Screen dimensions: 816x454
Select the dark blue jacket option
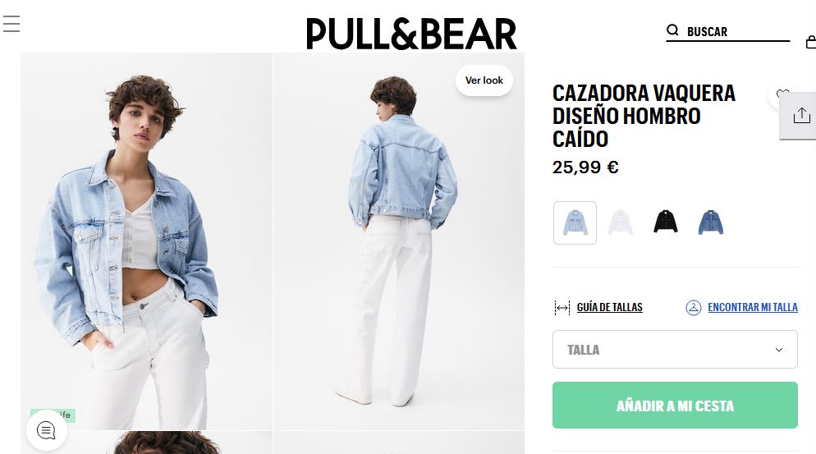click(x=710, y=222)
